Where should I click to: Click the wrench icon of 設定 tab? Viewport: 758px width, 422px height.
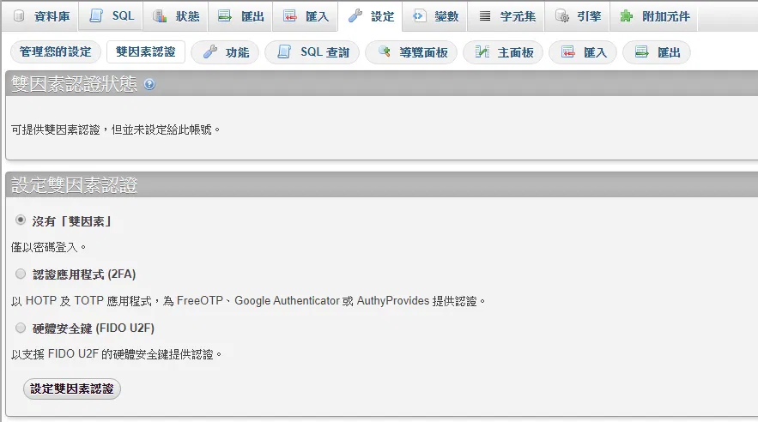tap(355, 16)
